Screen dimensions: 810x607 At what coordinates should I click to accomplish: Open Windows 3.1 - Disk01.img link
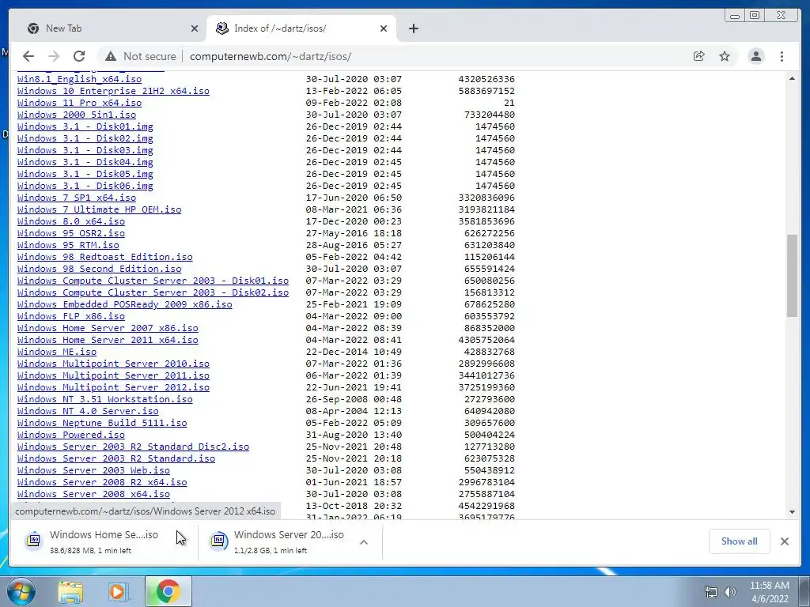click(85, 126)
